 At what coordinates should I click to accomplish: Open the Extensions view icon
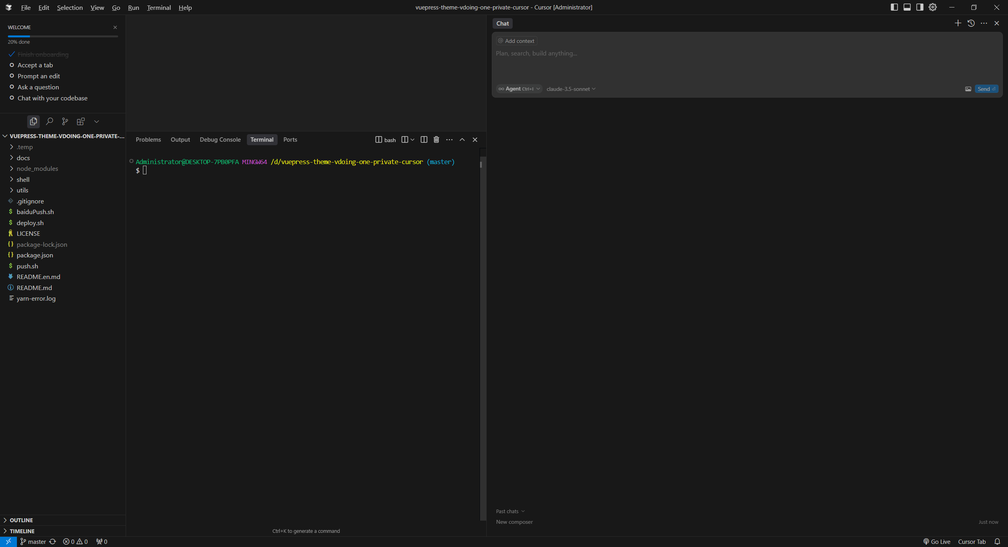(81, 122)
